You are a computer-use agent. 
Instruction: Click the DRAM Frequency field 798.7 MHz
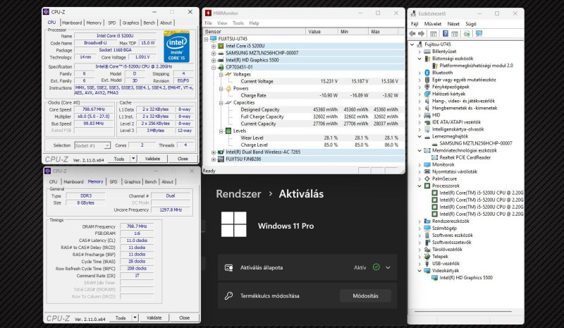point(137,226)
